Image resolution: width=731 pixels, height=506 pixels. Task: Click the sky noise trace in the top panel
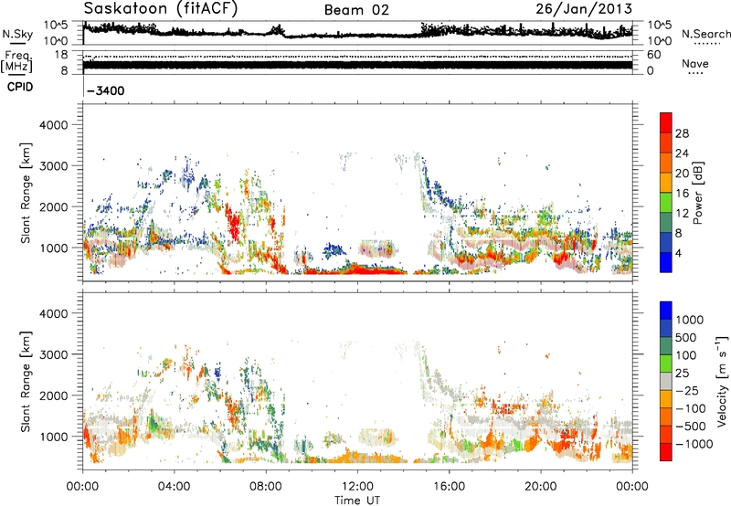click(357, 33)
